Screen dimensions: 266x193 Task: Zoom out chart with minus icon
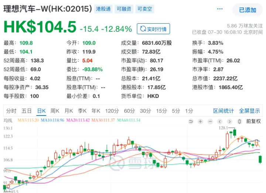tap(210, 121)
